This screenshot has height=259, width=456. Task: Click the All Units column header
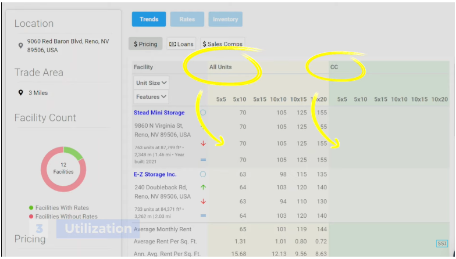coord(220,67)
